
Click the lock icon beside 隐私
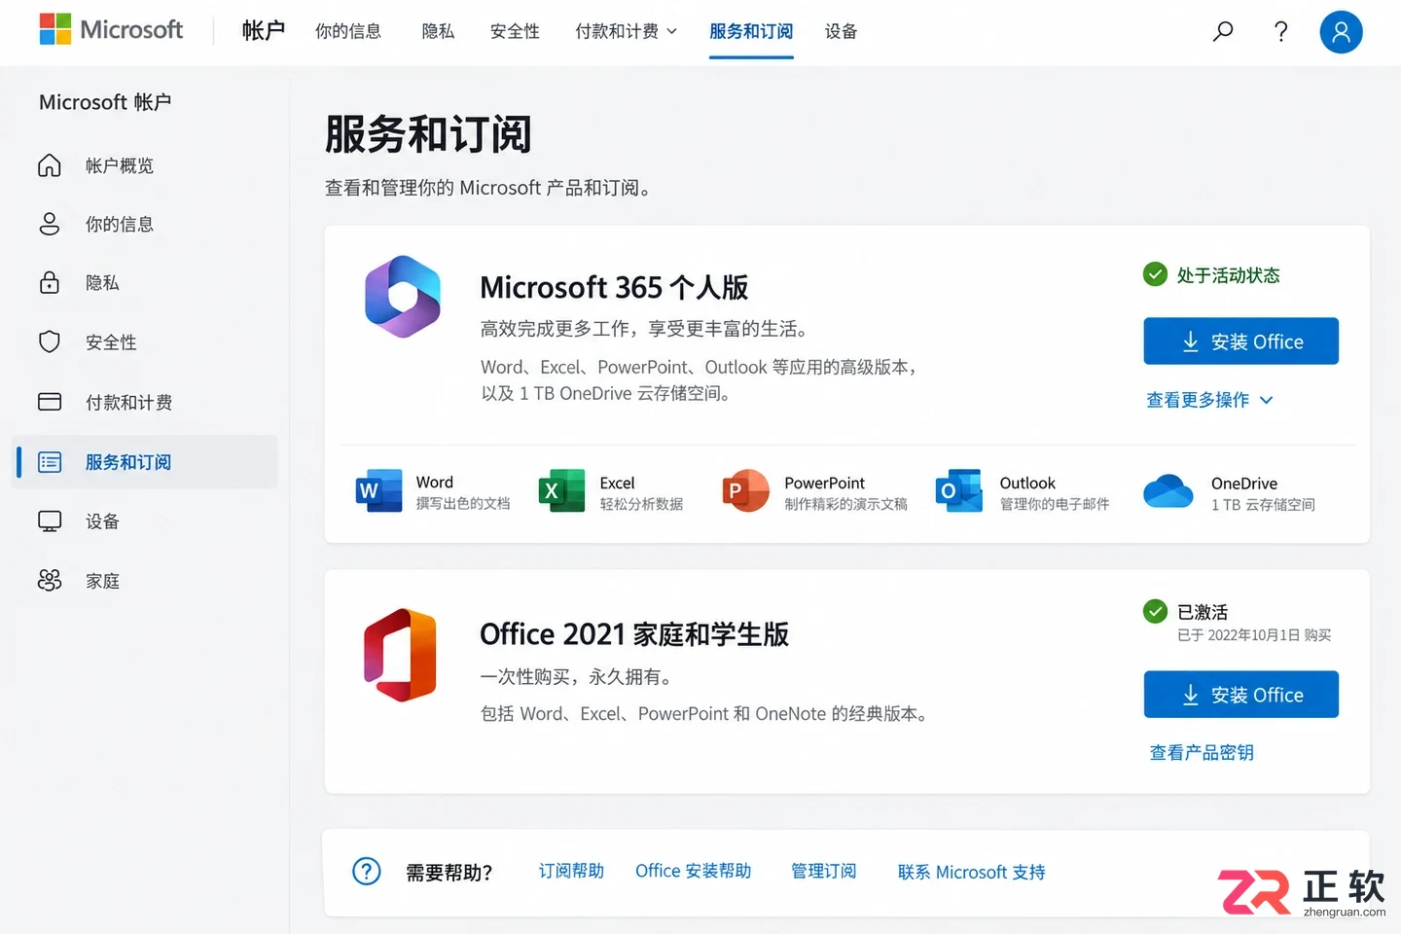pyautogui.click(x=50, y=282)
